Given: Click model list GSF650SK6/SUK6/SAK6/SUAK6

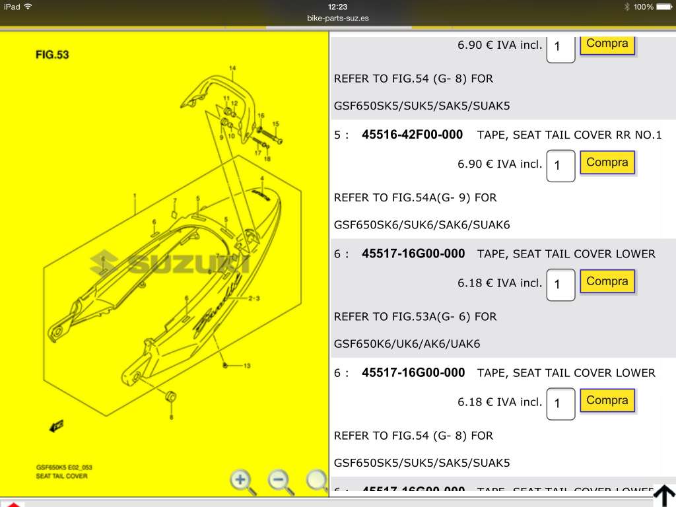Looking at the screenshot, I should (x=422, y=224).
